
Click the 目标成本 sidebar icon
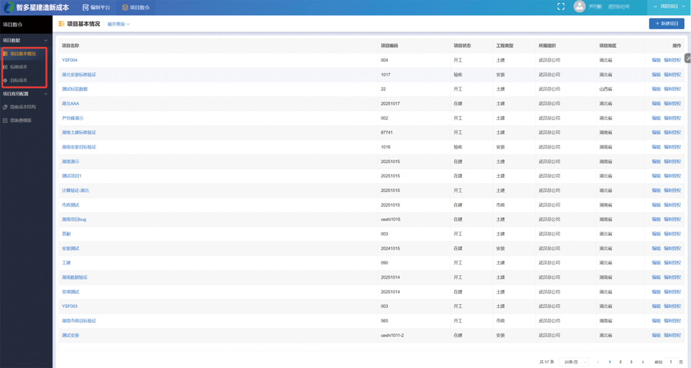5,80
